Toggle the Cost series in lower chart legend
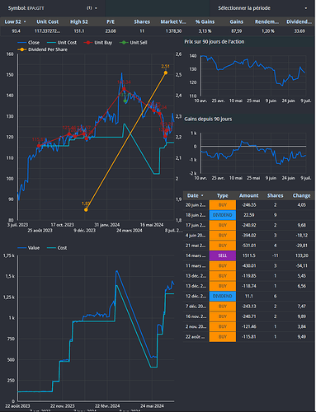The width and height of the screenshot is (316, 412). point(57,248)
